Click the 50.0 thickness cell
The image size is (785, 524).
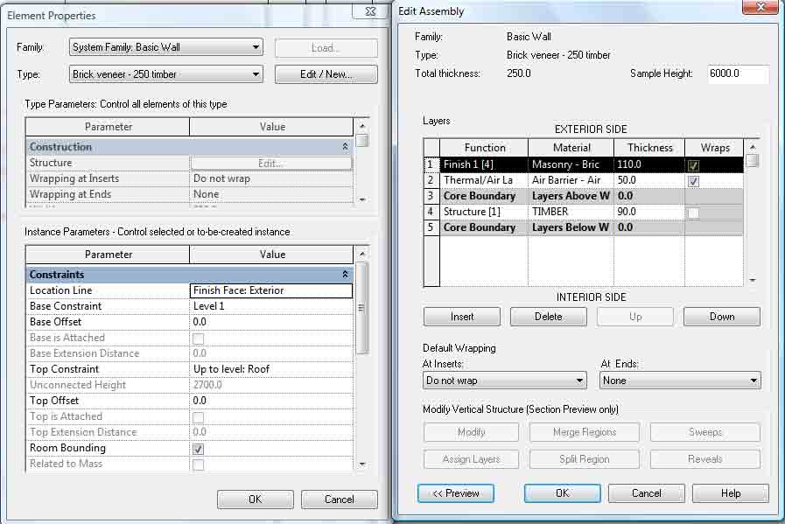click(648, 180)
